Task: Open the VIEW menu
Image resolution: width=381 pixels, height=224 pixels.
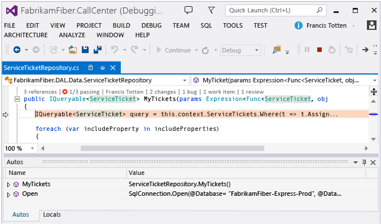Action: (58, 25)
